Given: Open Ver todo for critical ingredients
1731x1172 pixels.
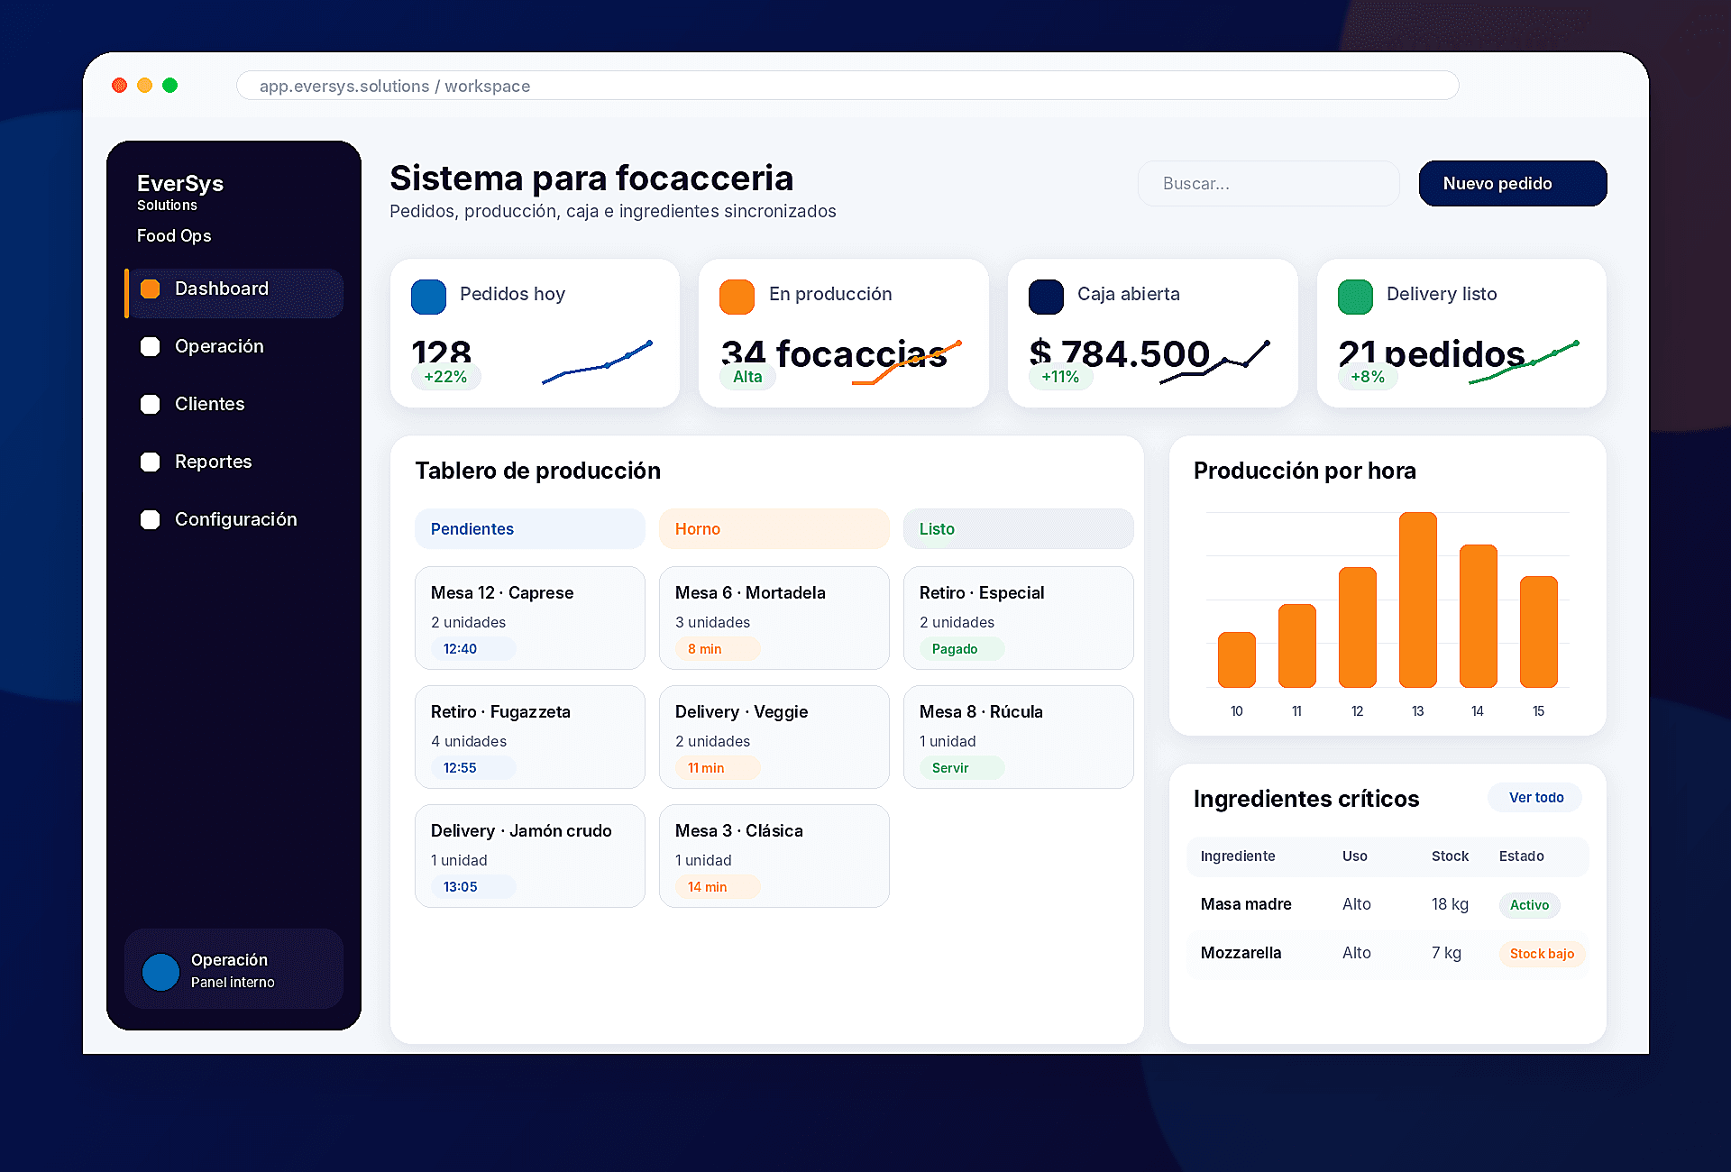Looking at the screenshot, I should [x=1536, y=798].
